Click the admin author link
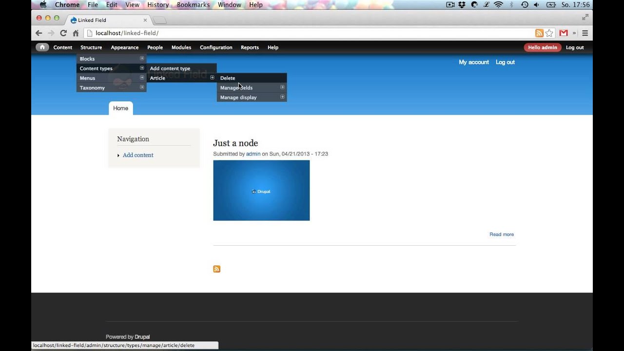The height and width of the screenshot is (351, 624). 253,154
